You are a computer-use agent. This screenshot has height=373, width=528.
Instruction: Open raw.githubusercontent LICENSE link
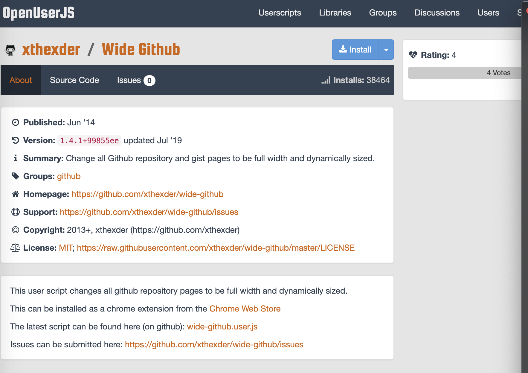tap(216, 248)
